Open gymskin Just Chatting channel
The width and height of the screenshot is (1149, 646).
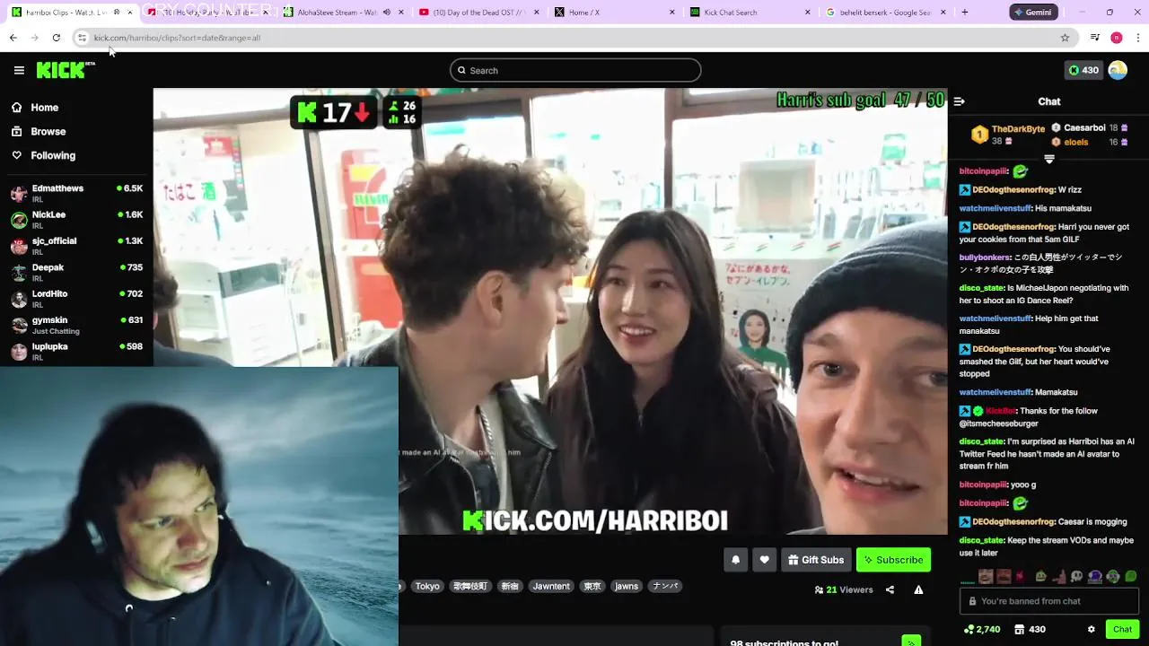click(x=76, y=325)
